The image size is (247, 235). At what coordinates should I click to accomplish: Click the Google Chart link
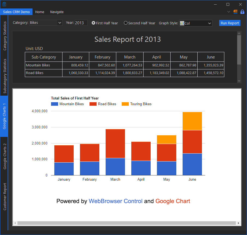point(173,201)
